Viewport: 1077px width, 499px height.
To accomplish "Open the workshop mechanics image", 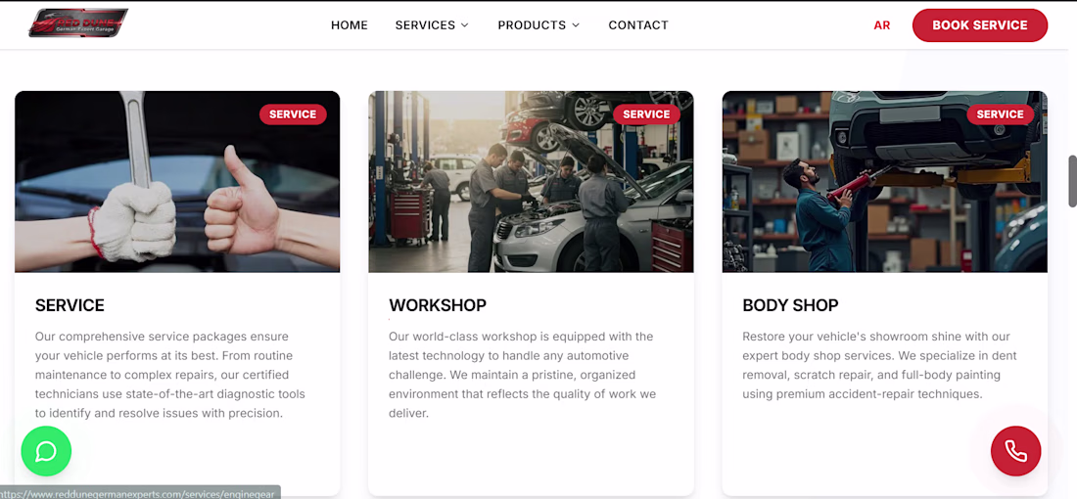I will [x=531, y=181].
